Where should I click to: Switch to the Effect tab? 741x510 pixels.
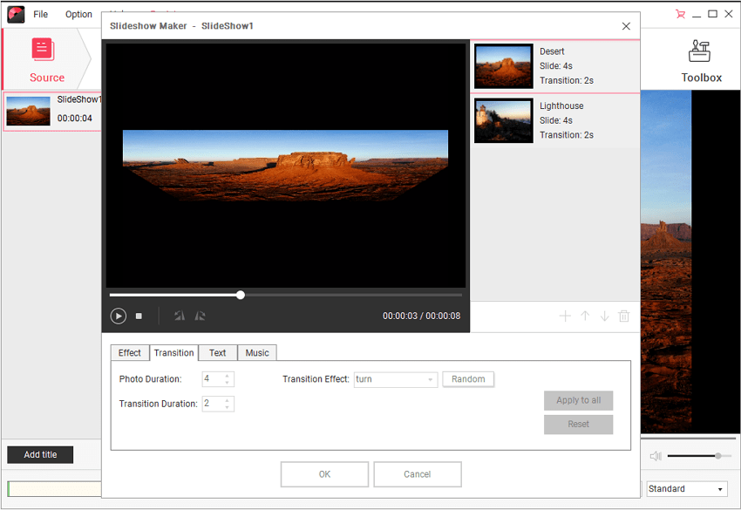[x=130, y=353]
